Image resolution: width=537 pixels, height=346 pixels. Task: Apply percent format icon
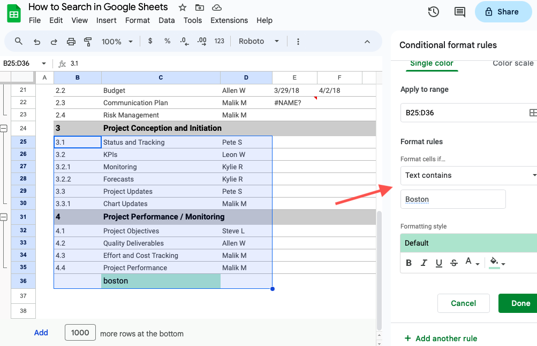point(168,41)
